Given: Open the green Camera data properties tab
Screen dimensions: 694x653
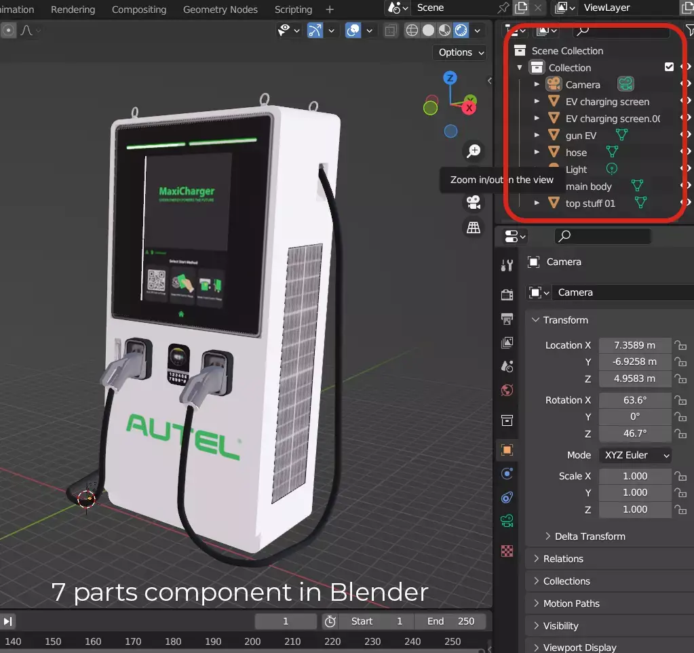Looking at the screenshot, I should (507, 521).
